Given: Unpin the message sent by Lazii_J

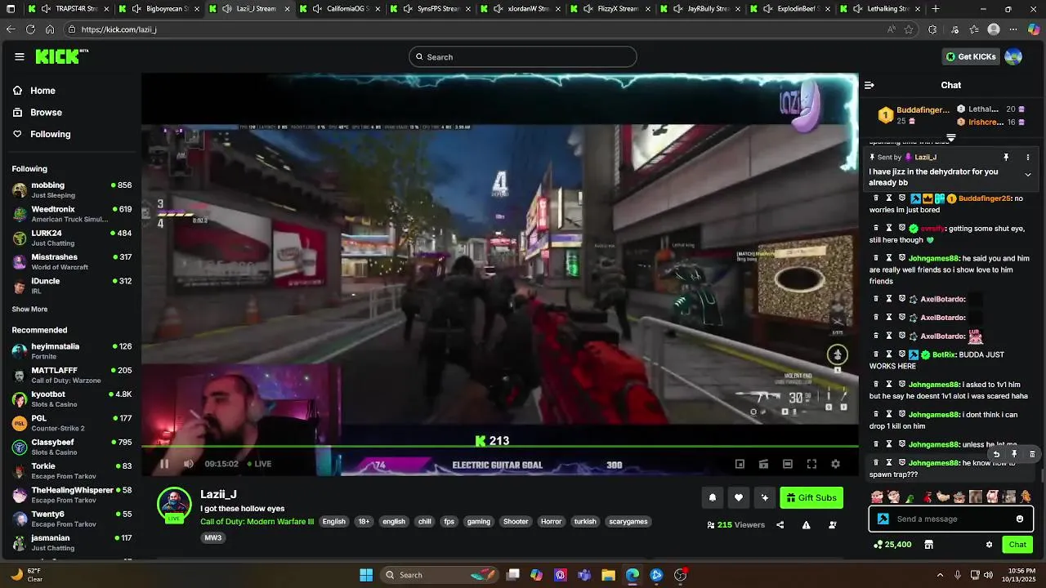Looking at the screenshot, I should [1006, 157].
